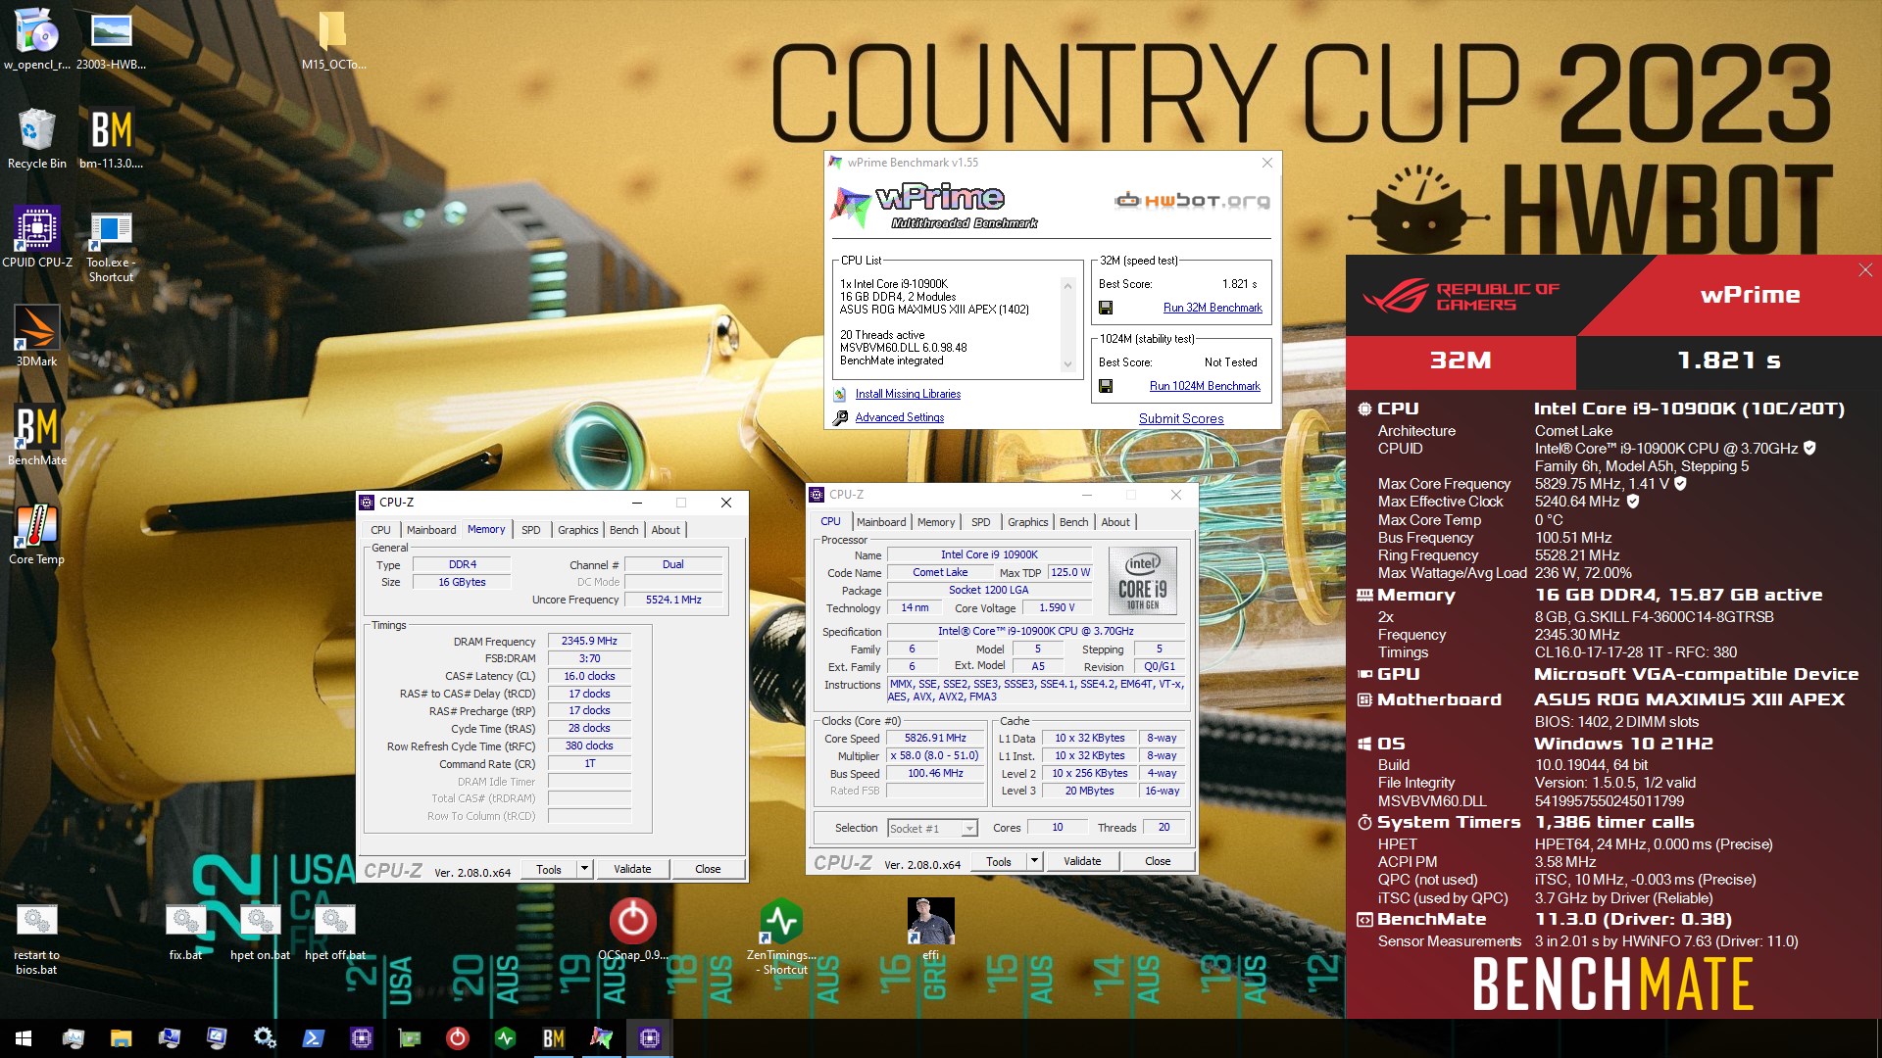
Task: Open the 3DMark desktop icon
Action: pos(37,335)
